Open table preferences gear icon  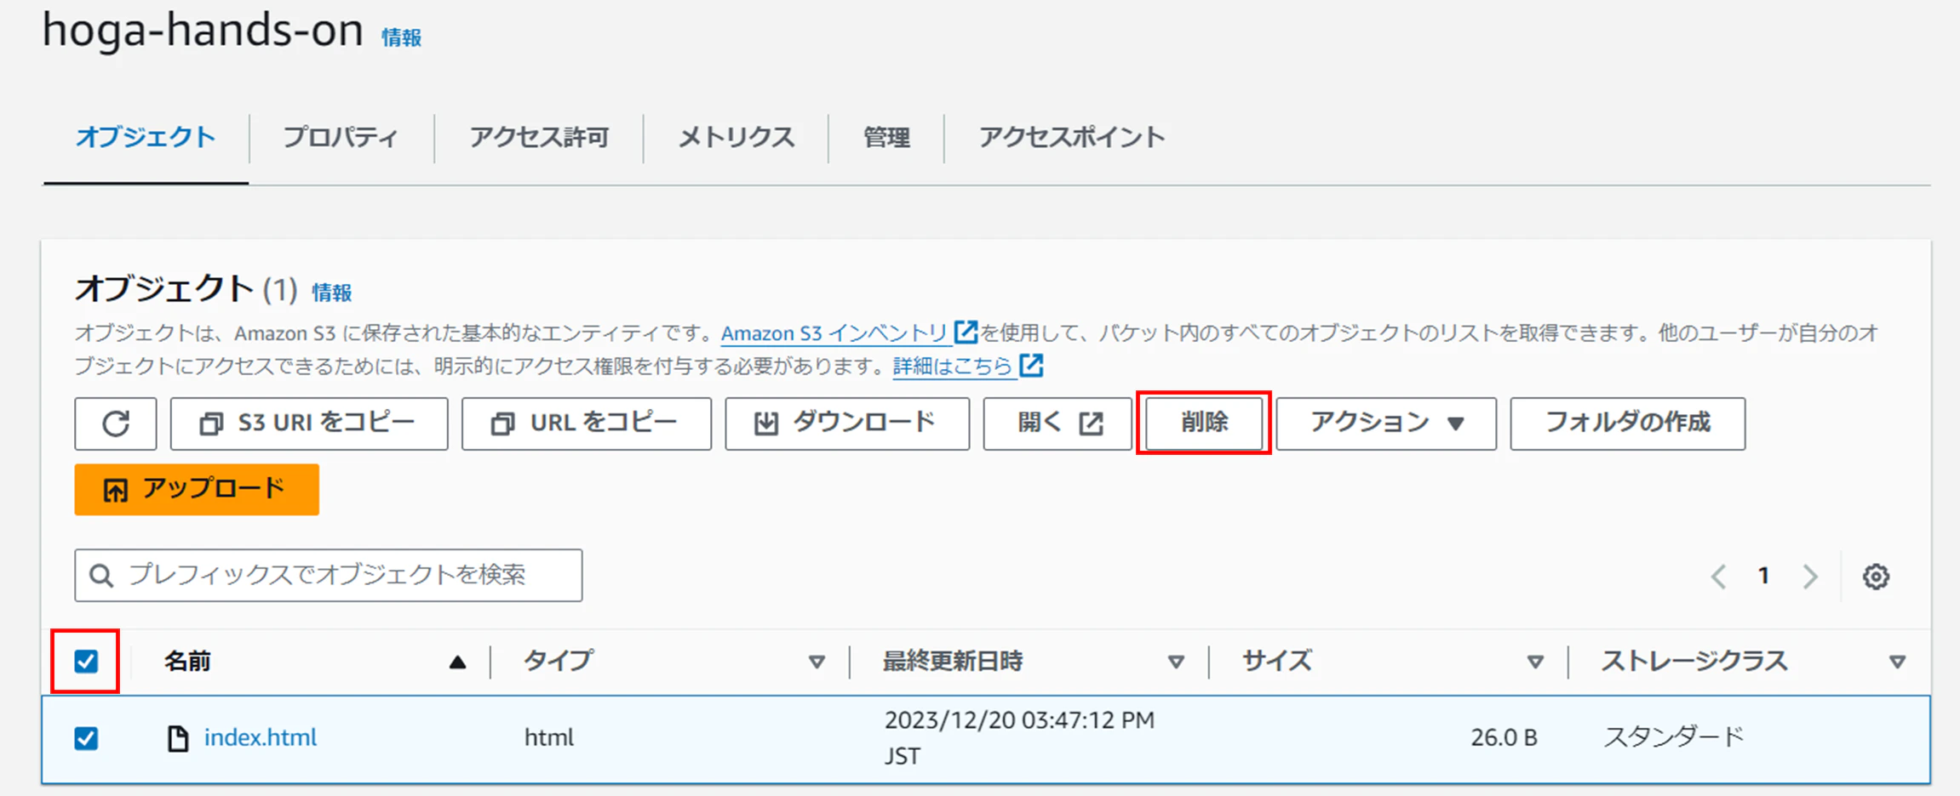click(1876, 577)
